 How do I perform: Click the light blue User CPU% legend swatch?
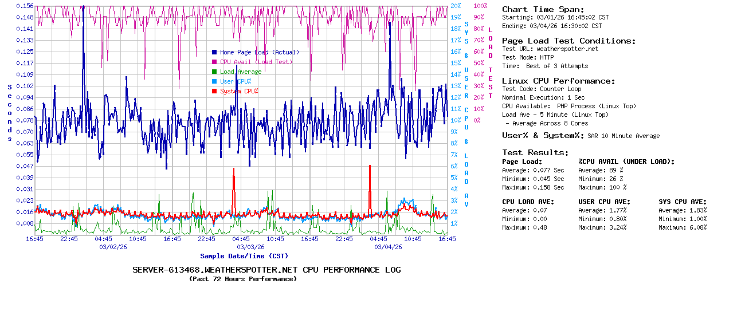(x=214, y=81)
